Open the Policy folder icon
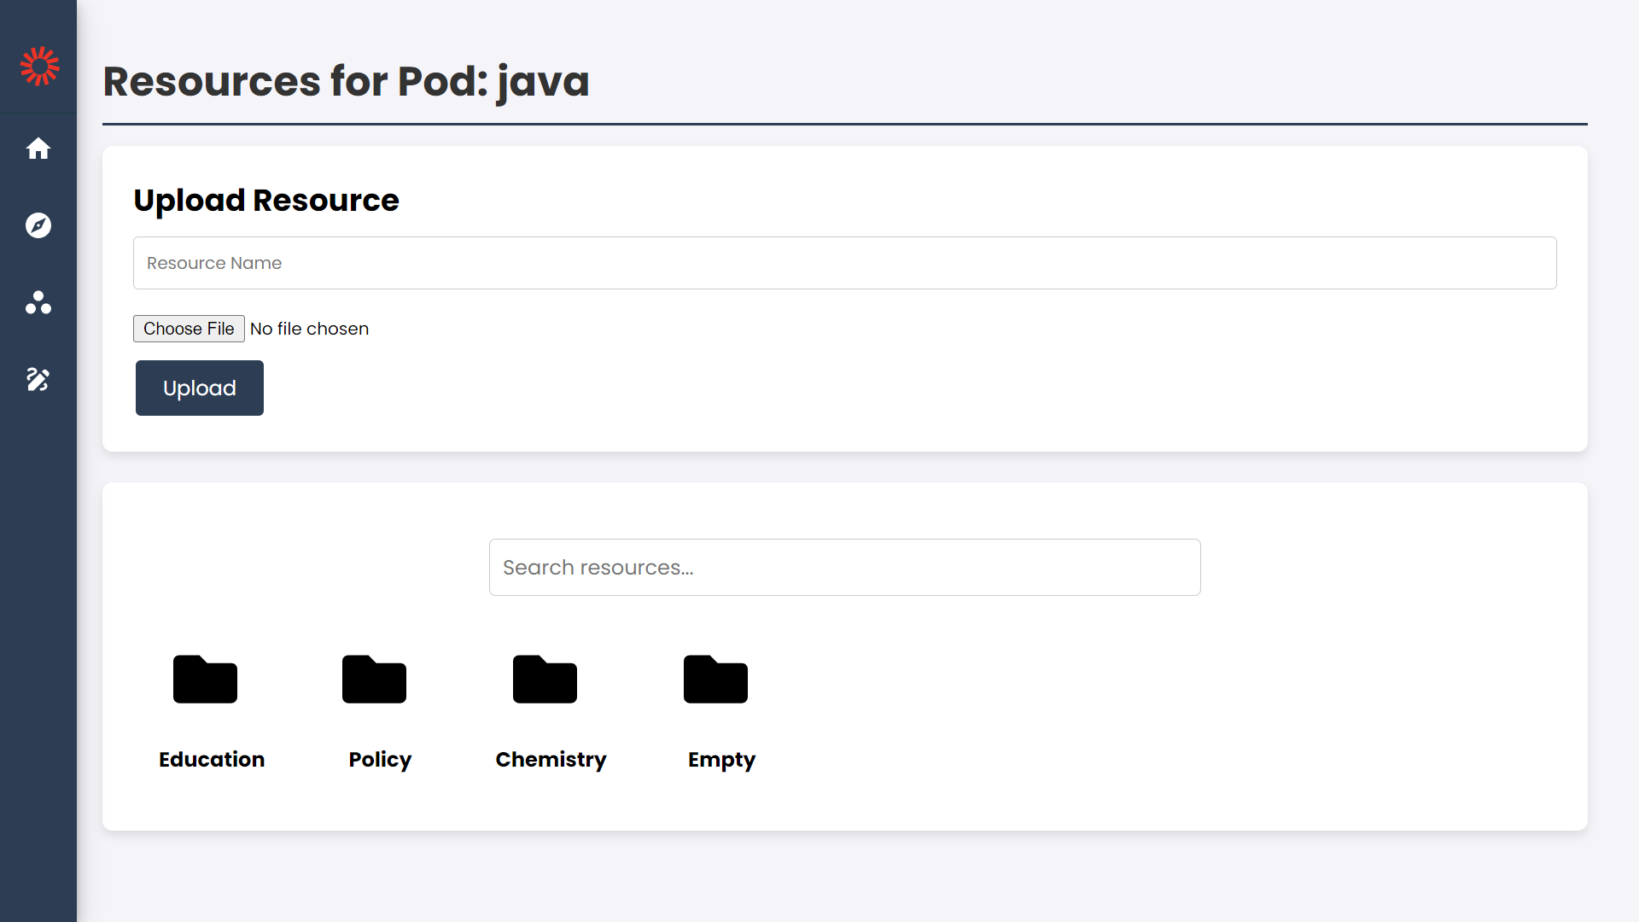The height and width of the screenshot is (922, 1639). pyautogui.click(x=374, y=680)
